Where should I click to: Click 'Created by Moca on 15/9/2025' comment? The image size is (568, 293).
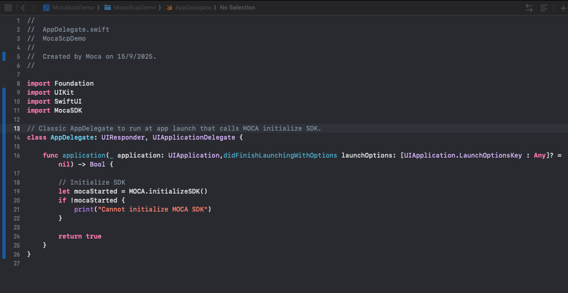coord(99,57)
